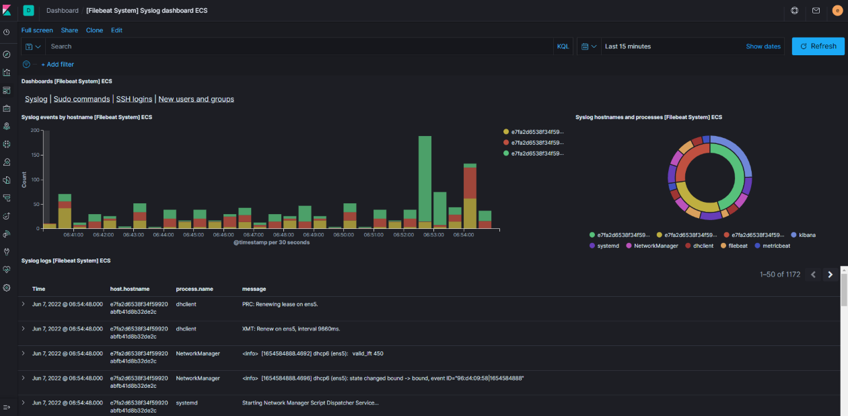This screenshot has height=416, width=848.
Task: Open New users and groups link
Action: tap(197, 99)
